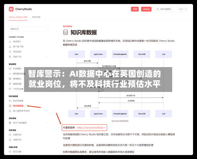
Task: Click the icon beside MCP 使用教程
Action: pyautogui.click(x=10, y=123)
